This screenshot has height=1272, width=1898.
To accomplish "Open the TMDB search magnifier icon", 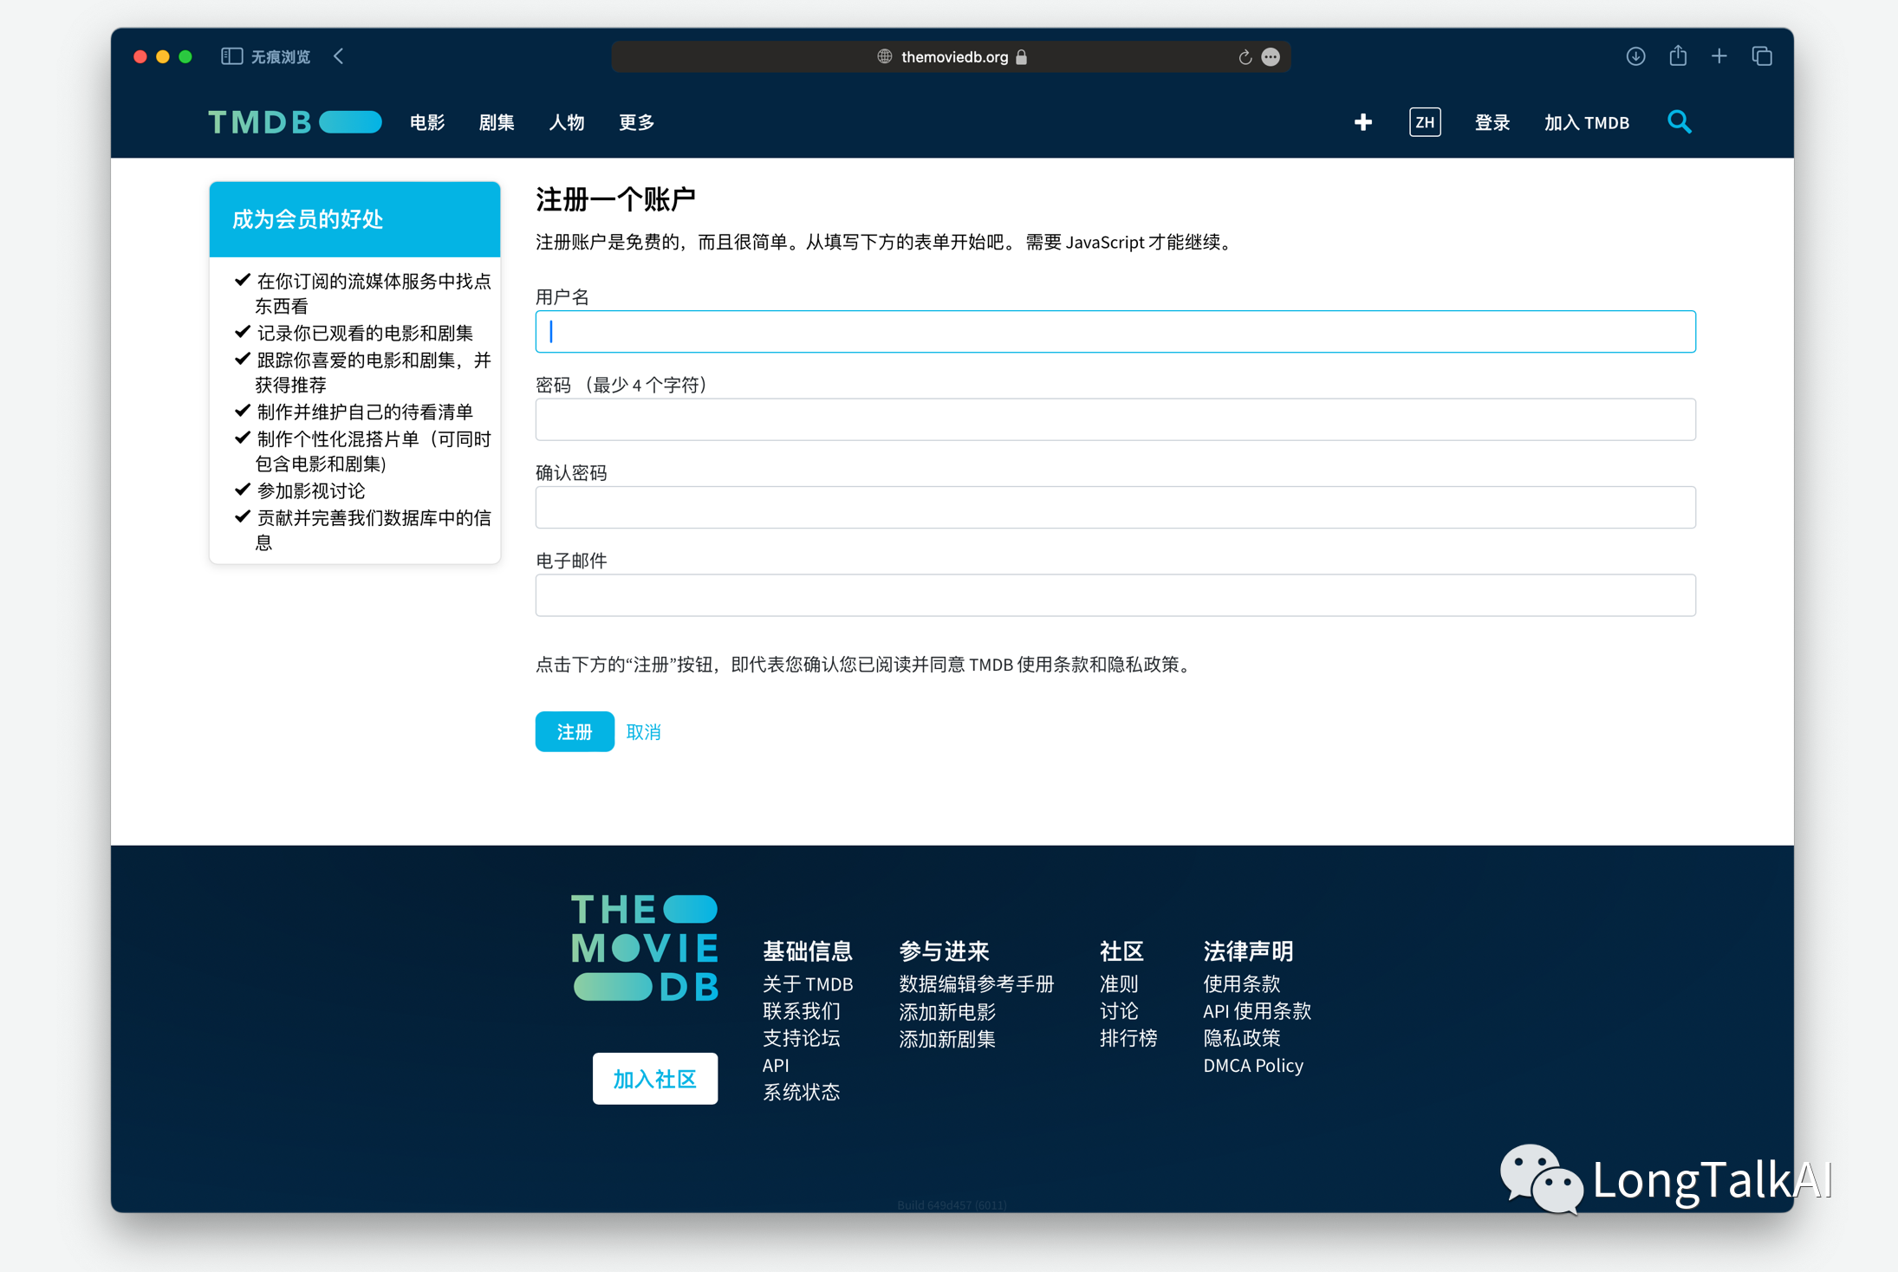I will (x=1680, y=122).
